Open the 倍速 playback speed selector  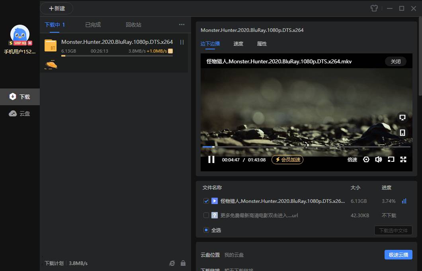tap(352, 159)
